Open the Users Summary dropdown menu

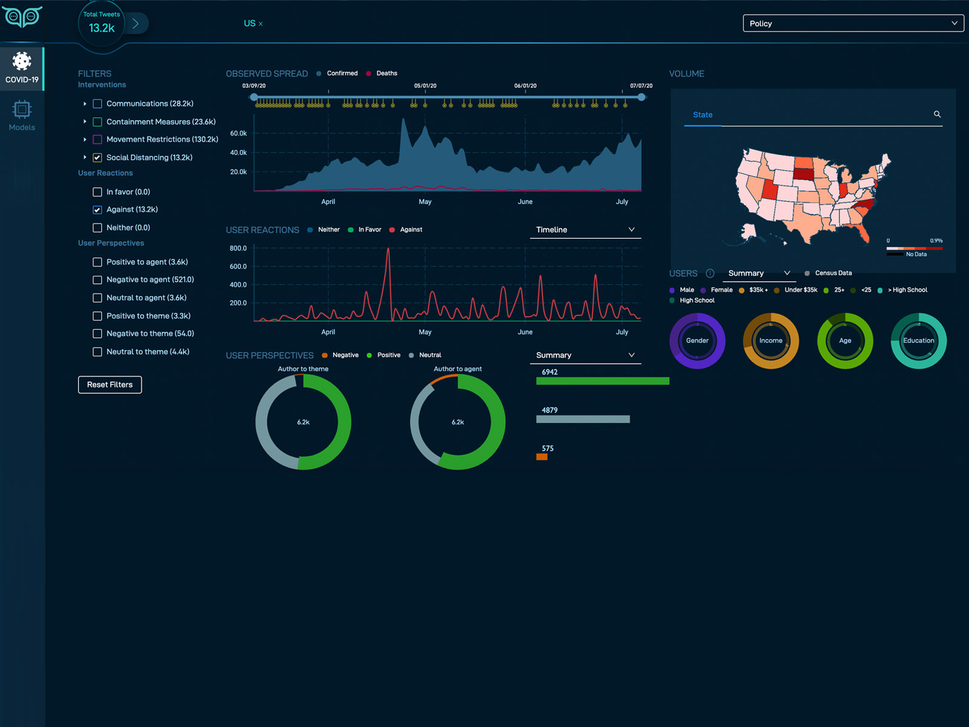click(x=759, y=273)
